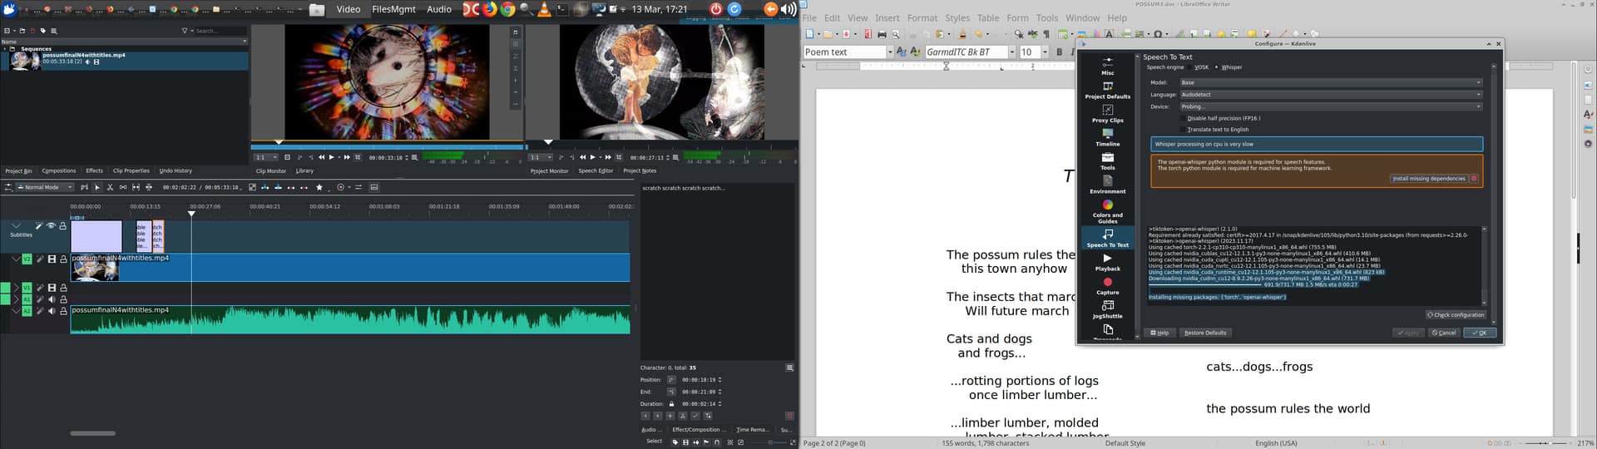Open Poem text paragraph style dropdown in Writer

pos(889,52)
